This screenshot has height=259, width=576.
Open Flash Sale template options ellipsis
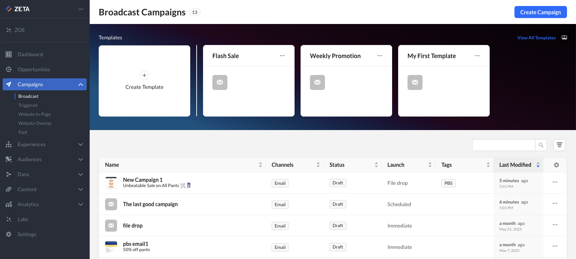click(282, 56)
